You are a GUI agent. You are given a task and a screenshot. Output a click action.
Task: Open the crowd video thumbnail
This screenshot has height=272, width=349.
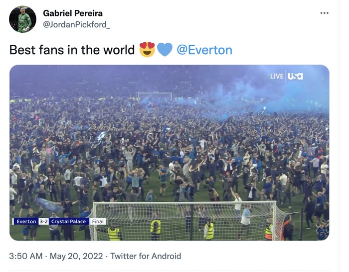[x=170, y=149]
